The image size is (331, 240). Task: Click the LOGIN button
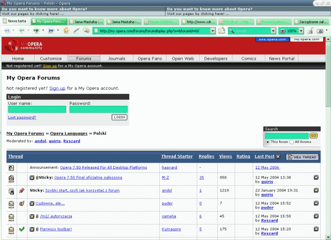point(119,117)
